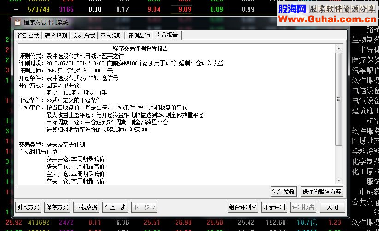Click 区域地产 sector in background list
Image resolution: width=379 pixels, height=231 pixels.
coord(366,141)
